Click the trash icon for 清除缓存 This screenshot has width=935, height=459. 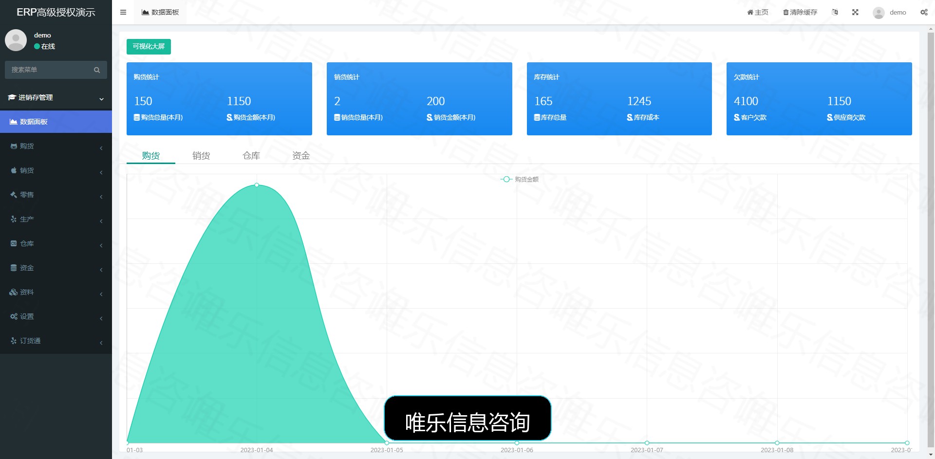[x=785, y=12]
